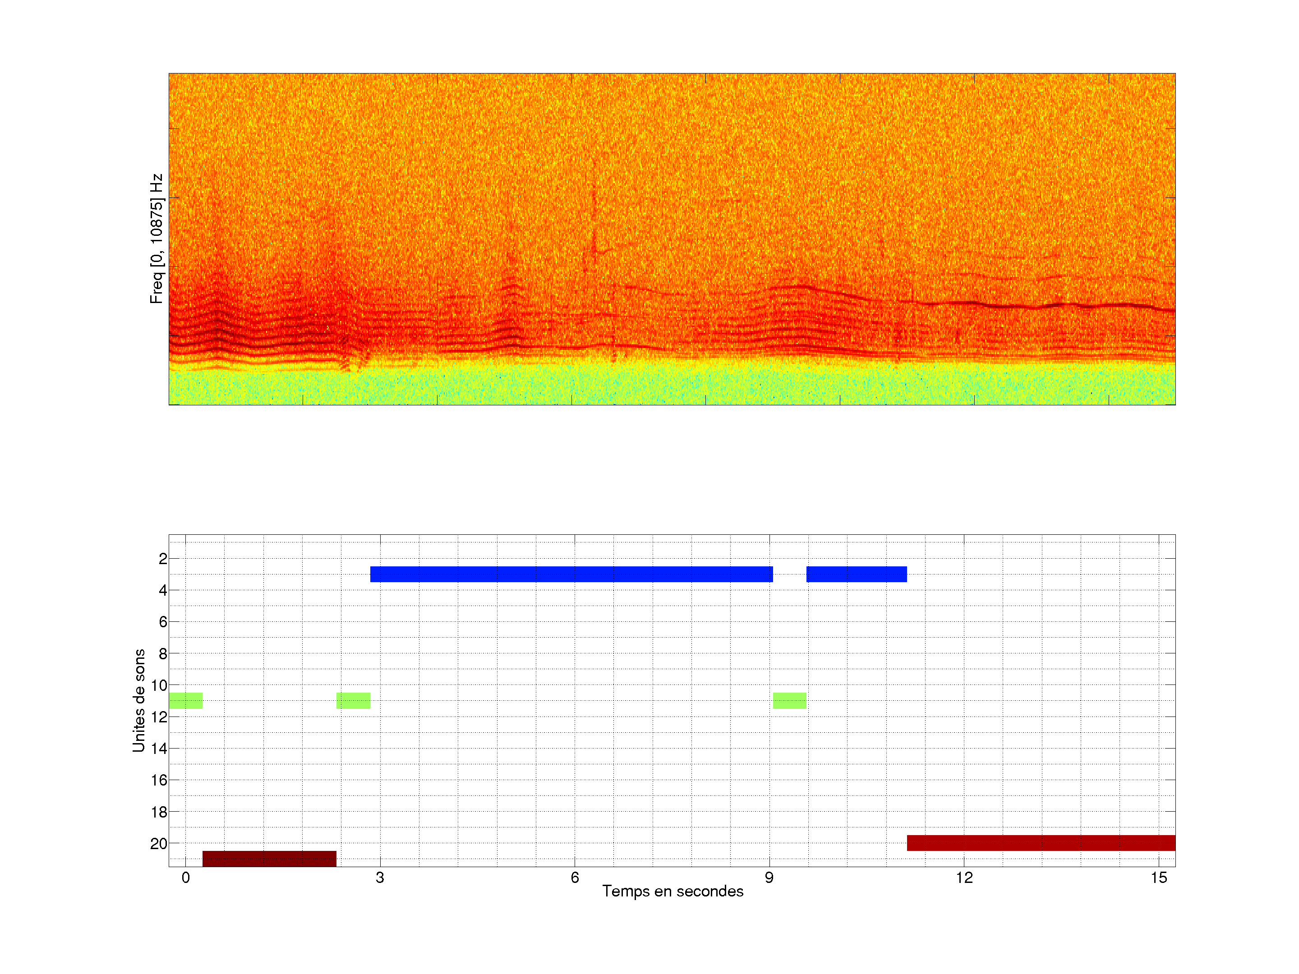This screenshot has height=974, width=1299.
Task: Click the y-axis tick label 20
Action: coord(159,844)
